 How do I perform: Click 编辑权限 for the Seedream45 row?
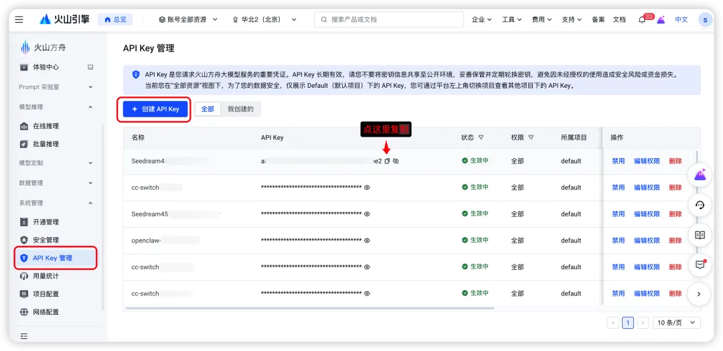click(x=647, y=214)
